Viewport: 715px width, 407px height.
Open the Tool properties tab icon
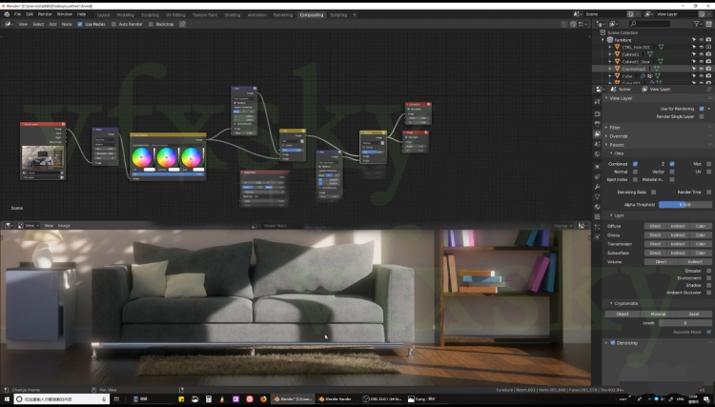(598, 102)
